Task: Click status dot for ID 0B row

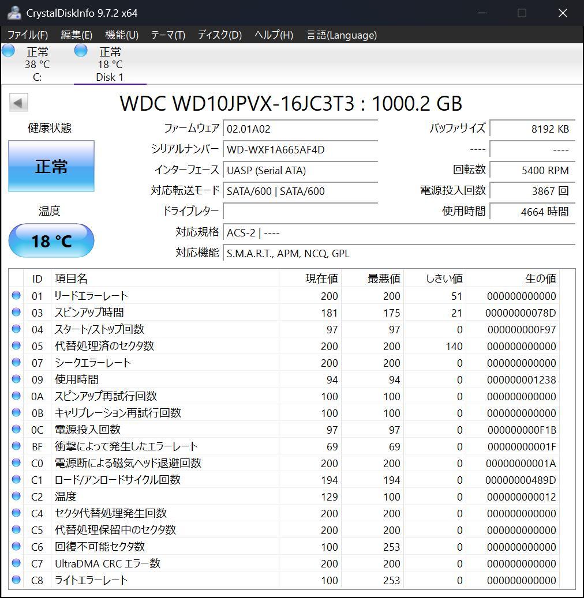Action: point(16,413)
